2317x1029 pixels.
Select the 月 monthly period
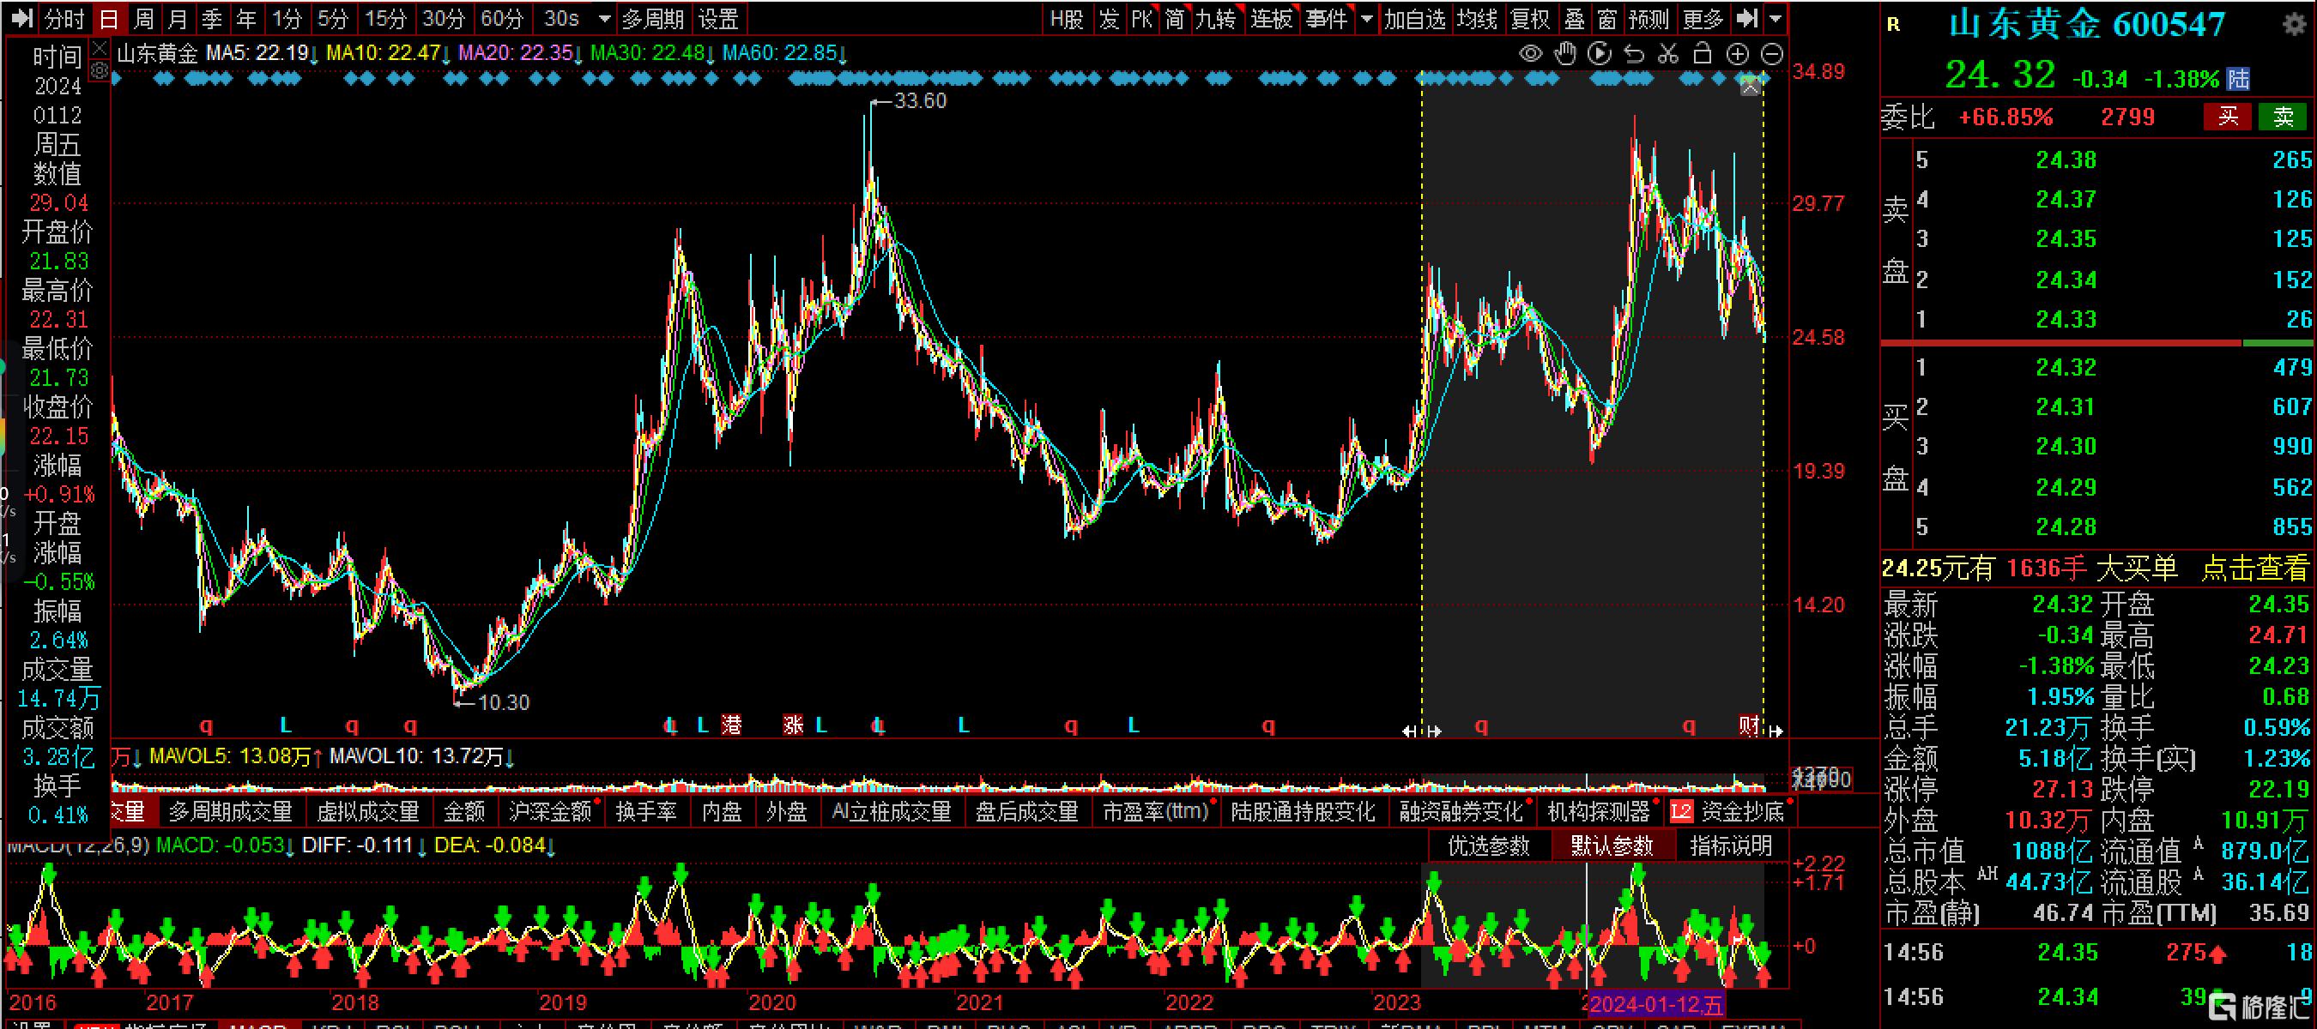178,18
